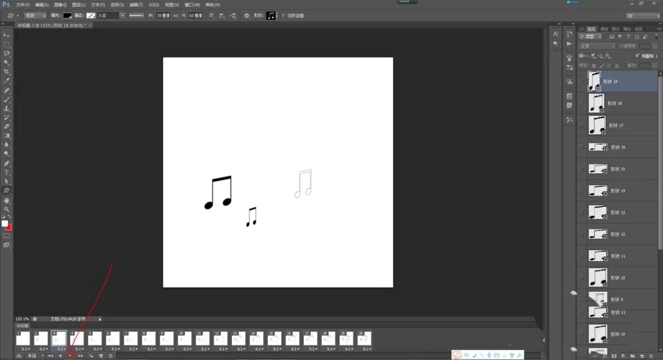Screen dimensions: 663x360
Task: Select the Crop tool
Action: point(7,72)
